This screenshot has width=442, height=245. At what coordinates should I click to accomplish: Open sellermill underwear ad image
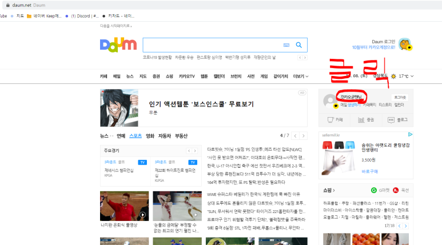339,158
